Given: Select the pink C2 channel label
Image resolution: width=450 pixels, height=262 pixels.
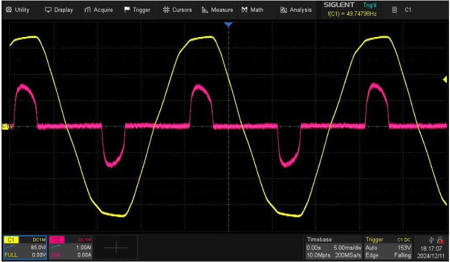Looking at the screenshot, I should (x=57, y=240).
